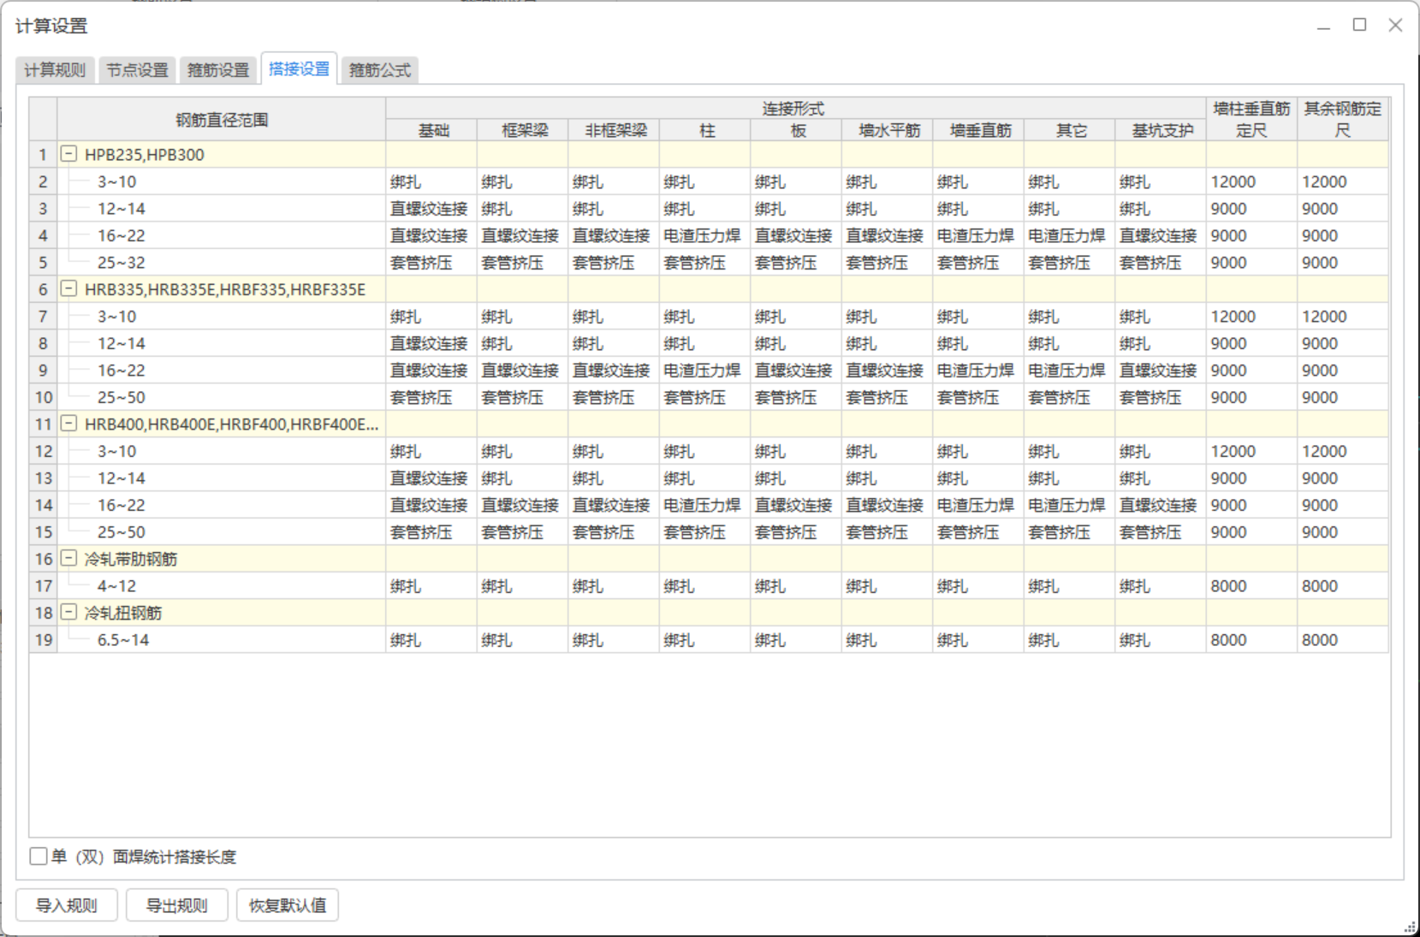Select row 17 墙柱垂直筋定尺 value 8000
1420x937 pixels.
coord(1252,586)
